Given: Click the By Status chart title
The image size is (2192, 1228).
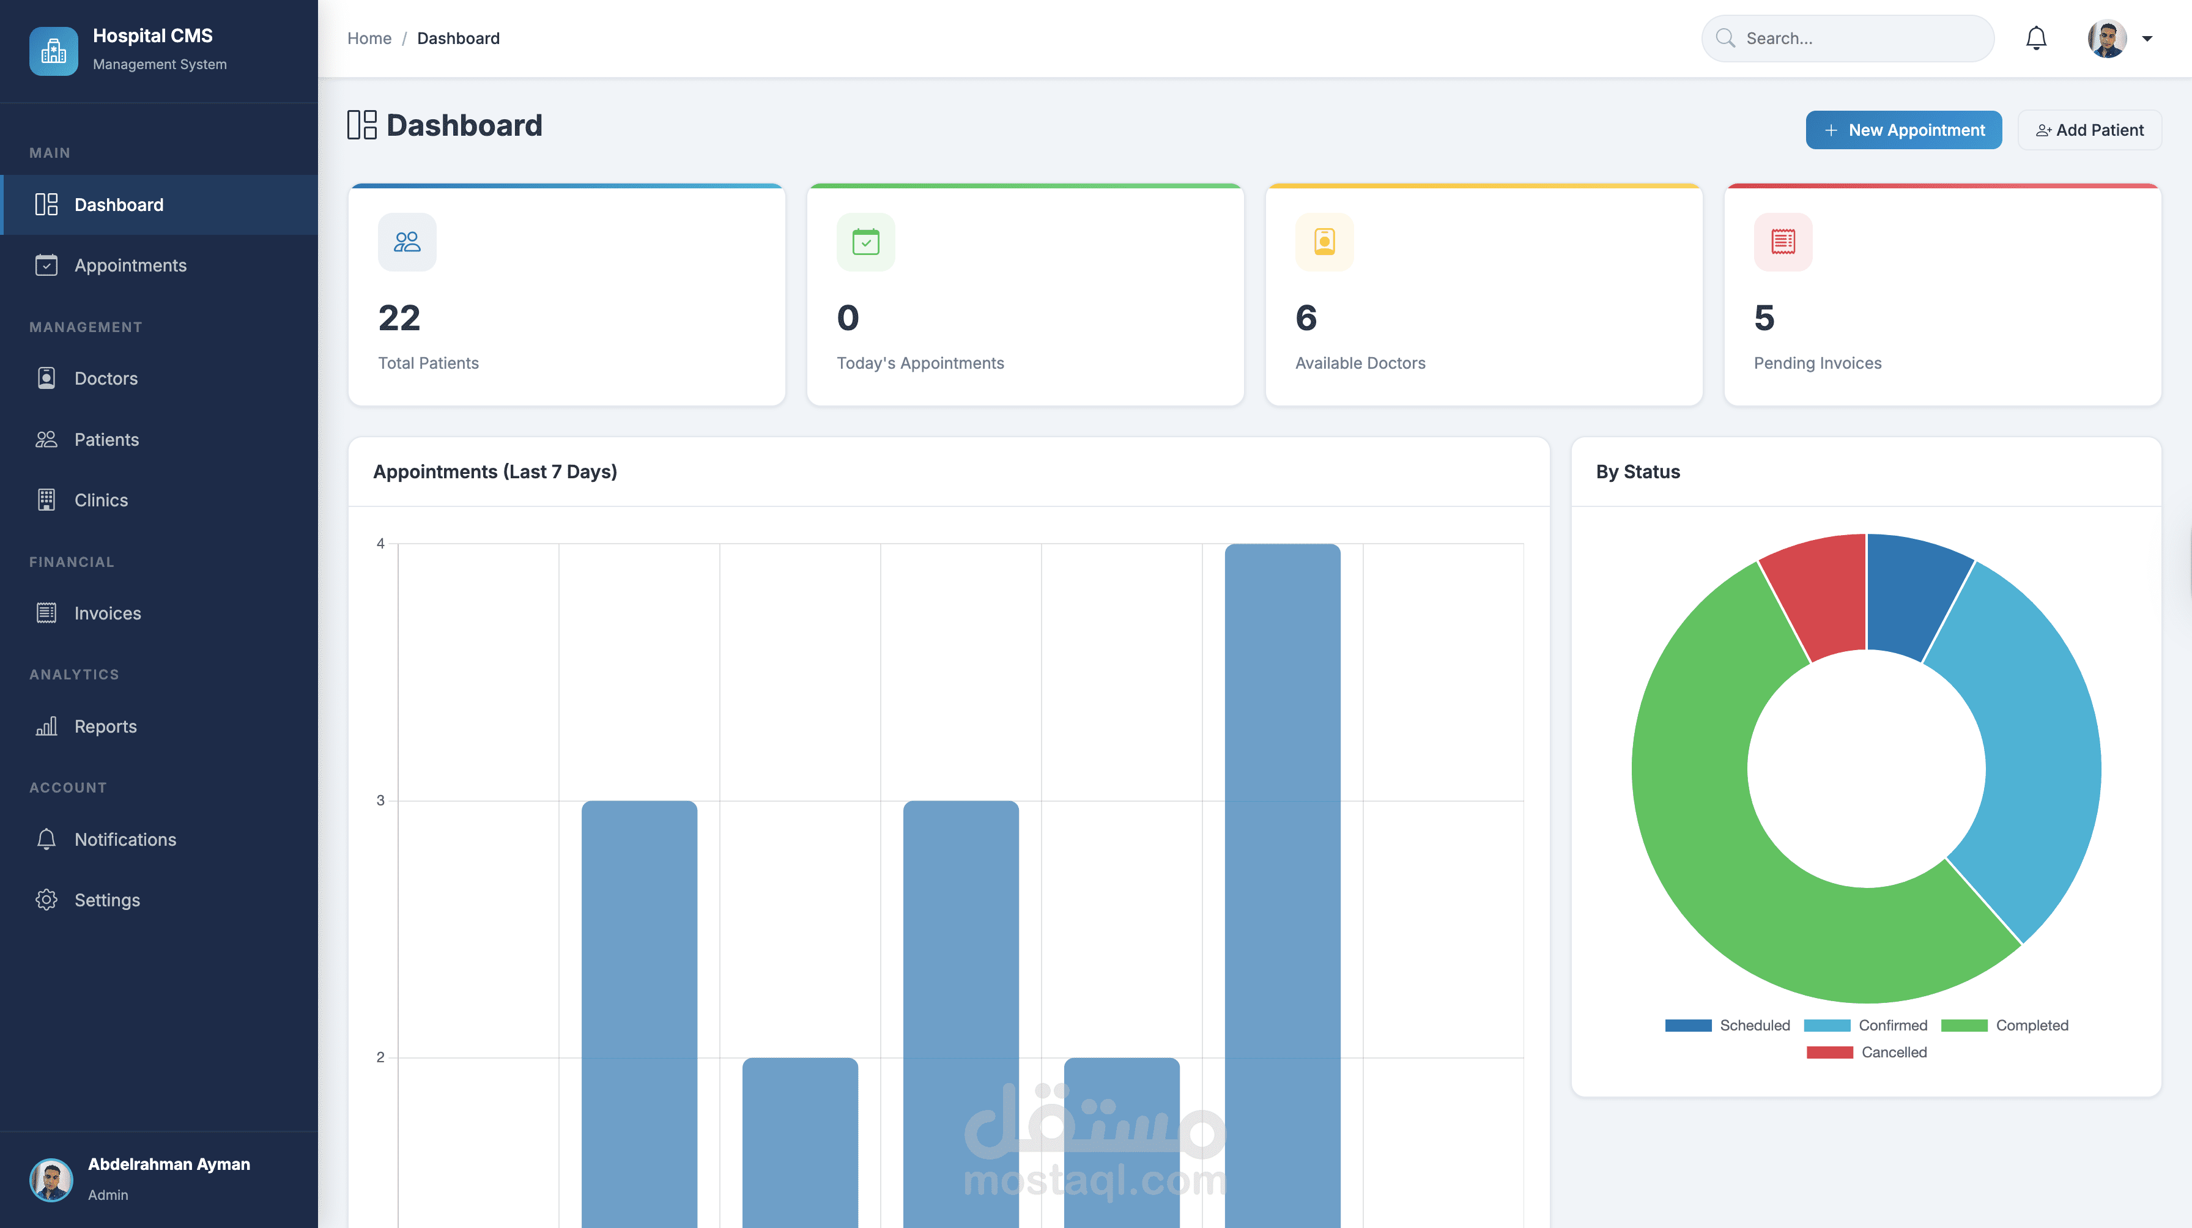Looking at the screenshot, I should pyautogui.click(x=1637, y=472).
